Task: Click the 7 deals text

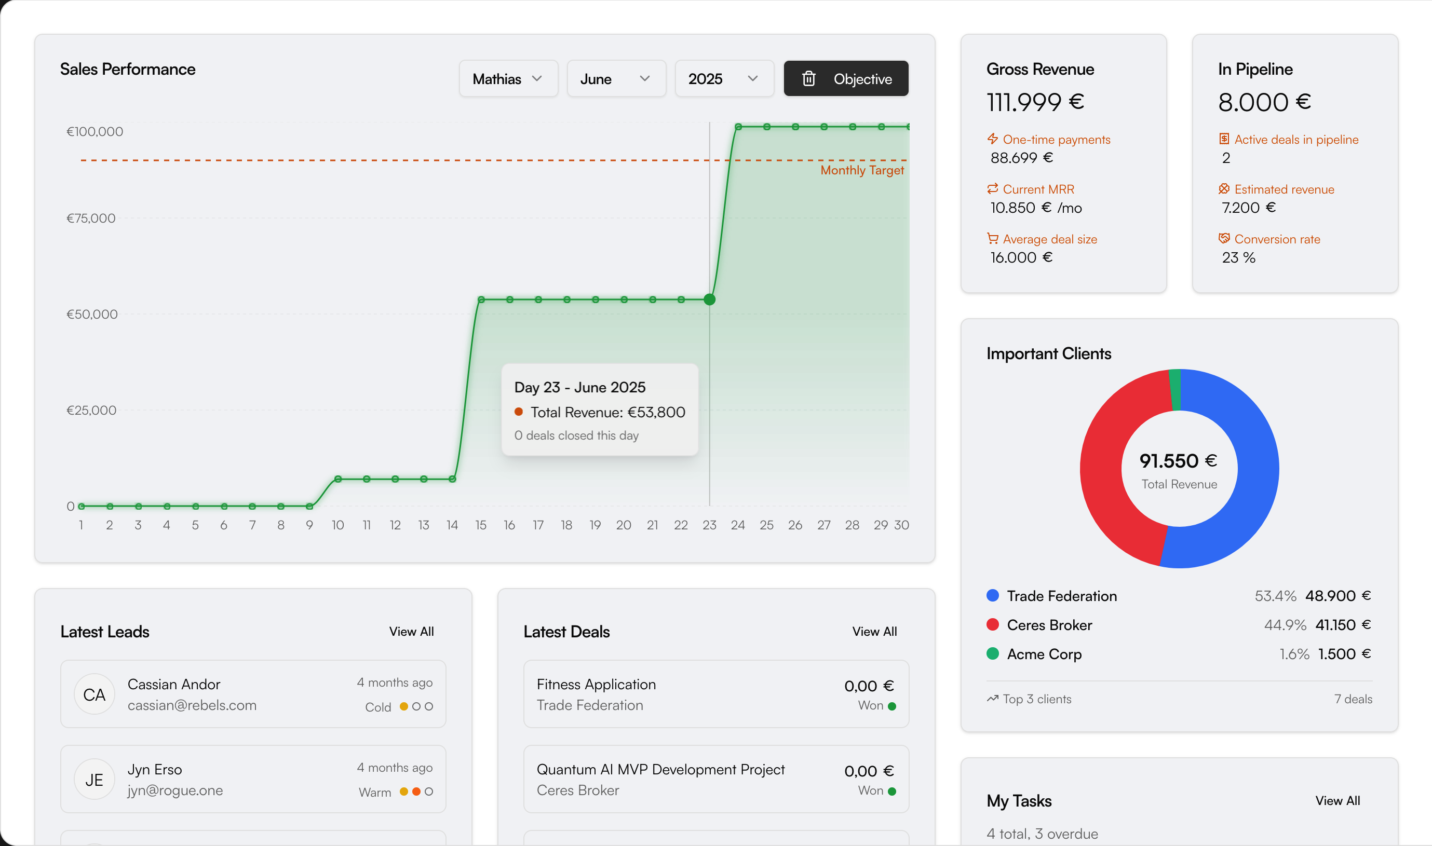Action: coord(1353,699)
